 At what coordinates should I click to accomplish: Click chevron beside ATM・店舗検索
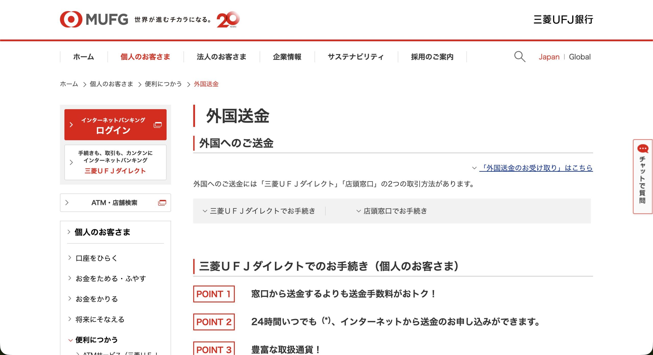[67, 203]
